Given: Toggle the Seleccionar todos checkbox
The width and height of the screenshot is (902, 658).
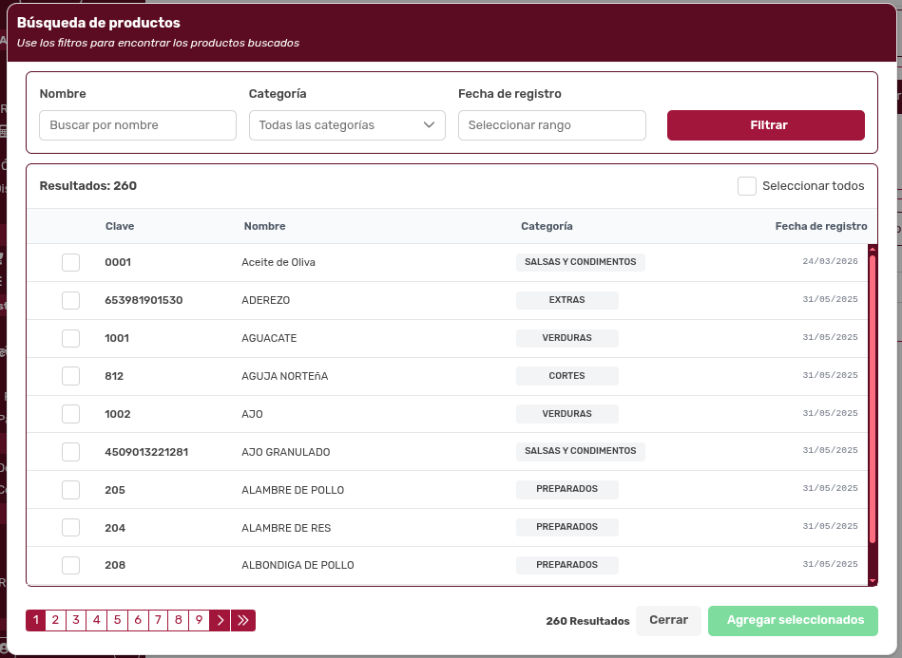Looking at the screenshot, I should pyautogui.click(x=747, y=186).
